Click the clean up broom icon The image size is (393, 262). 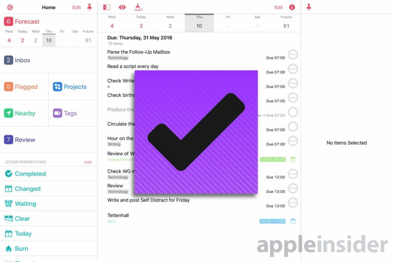point(138,7)
